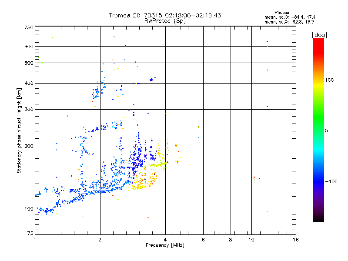
Task: Click y-axis tick label '500'
Action: coord(29,63)
